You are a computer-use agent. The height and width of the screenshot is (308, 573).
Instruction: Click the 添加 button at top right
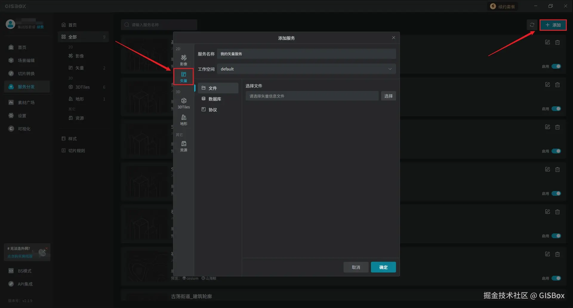tap(553, 25)
